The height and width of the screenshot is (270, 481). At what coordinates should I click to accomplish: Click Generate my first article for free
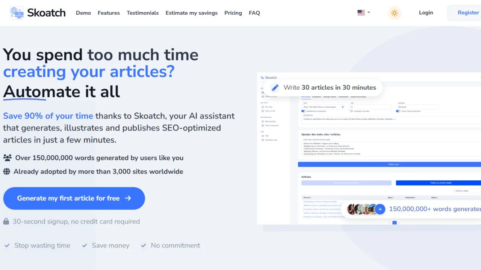[74, 198]
